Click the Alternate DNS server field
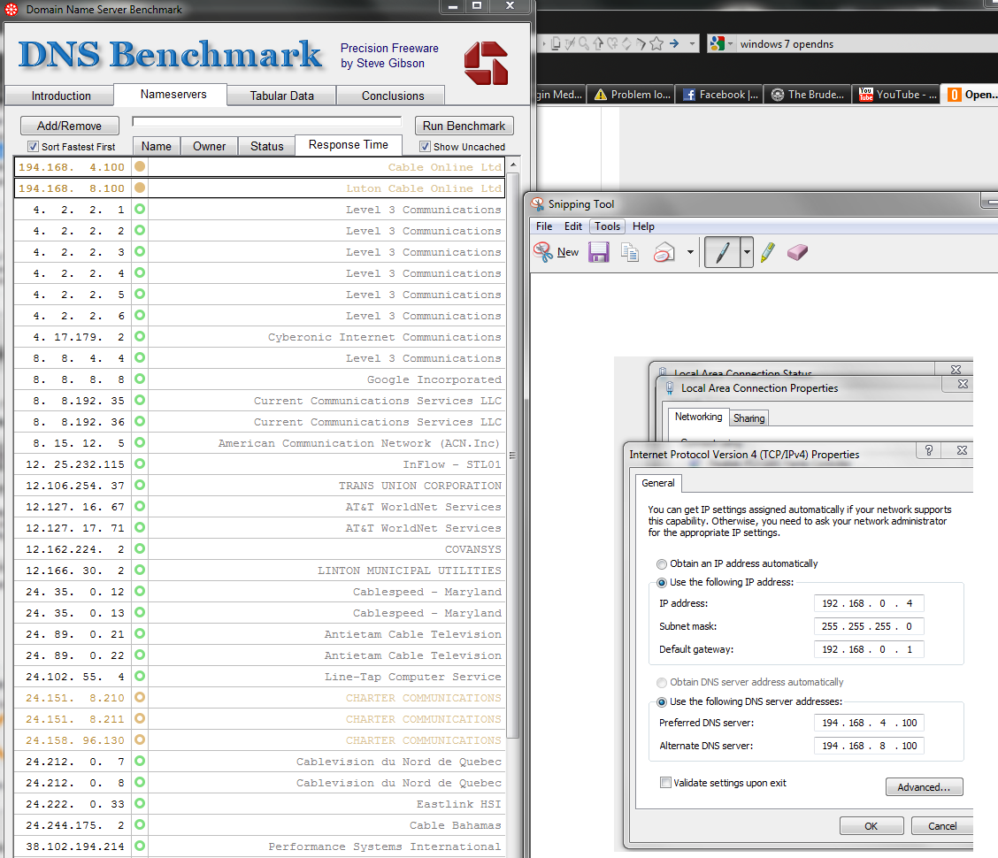Screen dimensions: 998x858 pyautogui.click(x=869, y=746)
